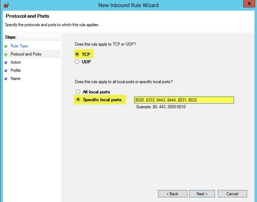Select the Name step in sidebar
Image resolution: width=257 pixels, height=202 pixels.
coord(15,79)
